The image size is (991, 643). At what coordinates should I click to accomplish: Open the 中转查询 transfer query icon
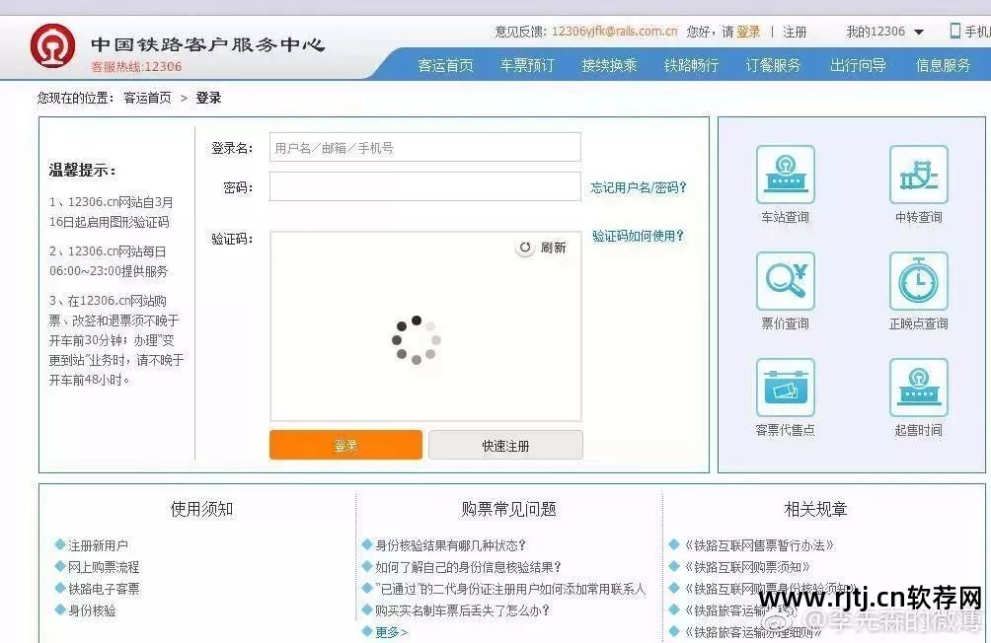coord(918,175)
